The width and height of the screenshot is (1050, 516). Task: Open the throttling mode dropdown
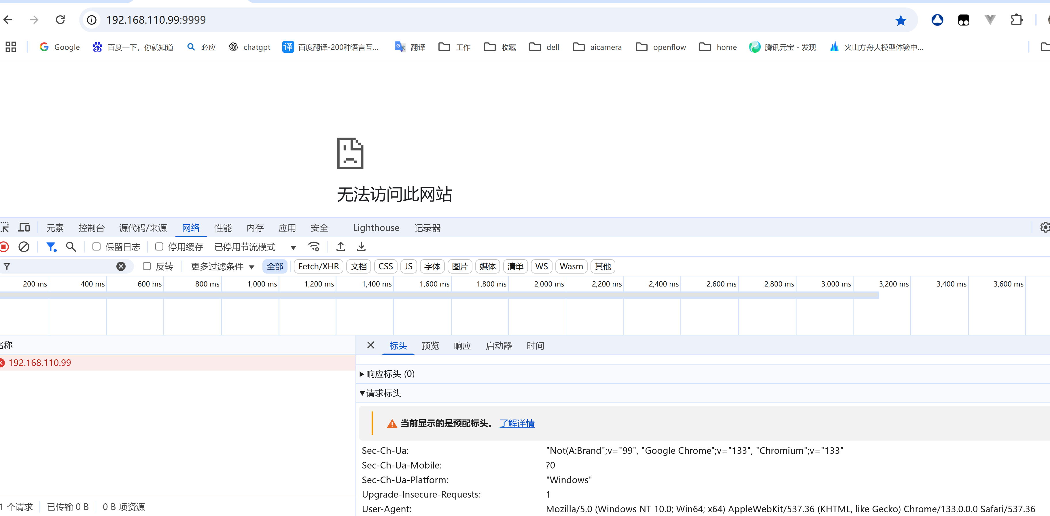point(255,247)
